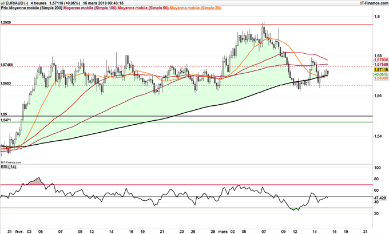This screenshot has width=389, height=234.
Task: Open the IT-Finance.com label at top right
Action: click(374, 3)
